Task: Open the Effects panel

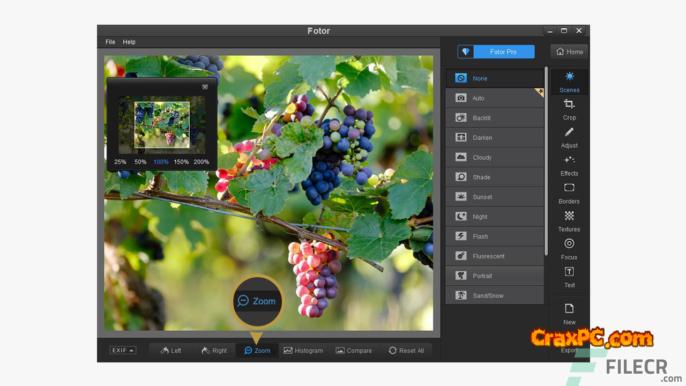Action: 569,165
